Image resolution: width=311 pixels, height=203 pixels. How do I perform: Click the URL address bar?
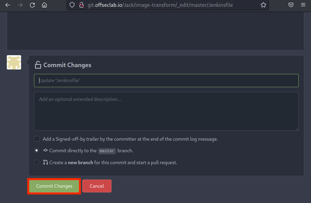pyautogui.click(x=170, y=5)
